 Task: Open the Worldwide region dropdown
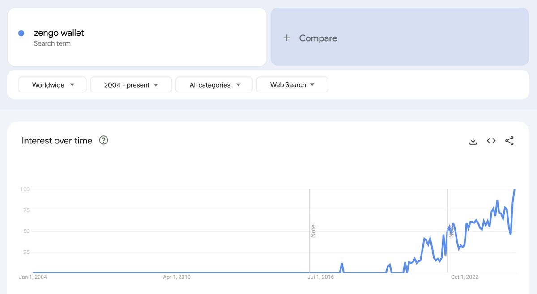click(52, 85)
